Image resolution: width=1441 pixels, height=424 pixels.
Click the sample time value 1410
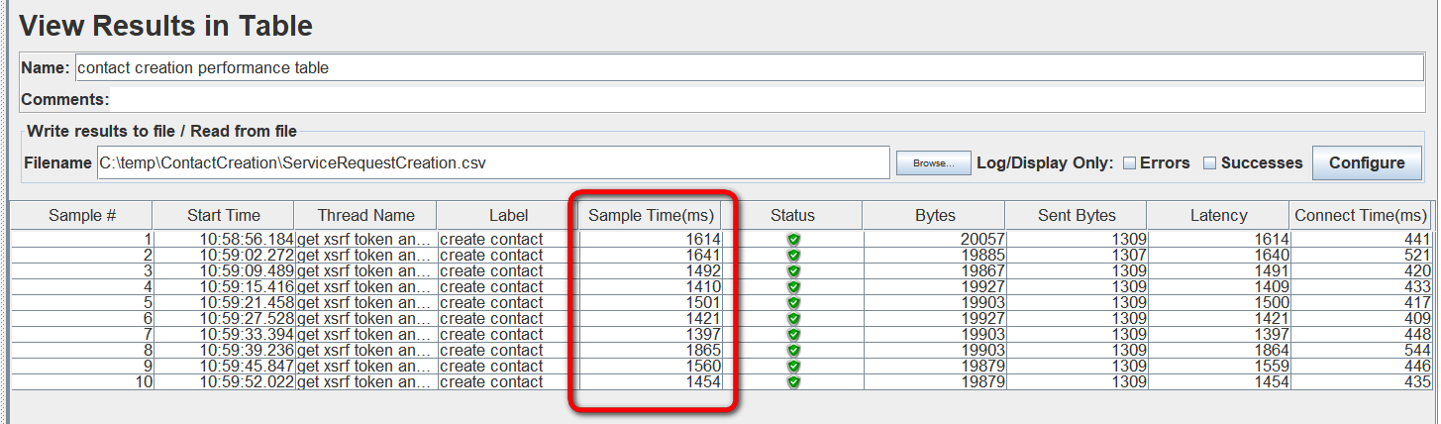pyautogui.click(x=703, y=287)
